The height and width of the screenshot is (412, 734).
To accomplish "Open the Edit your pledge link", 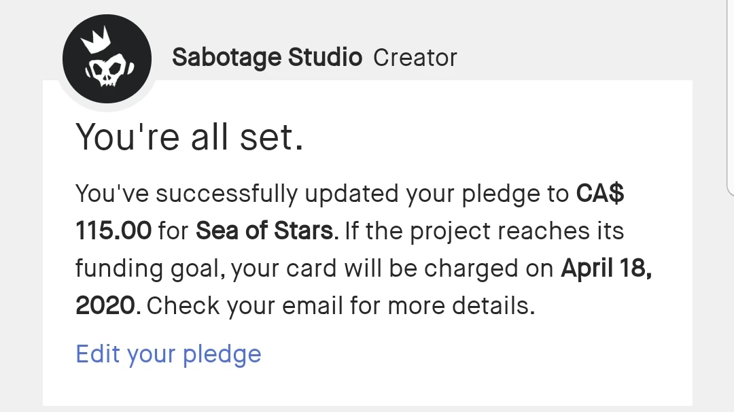I will pos(169,354).
